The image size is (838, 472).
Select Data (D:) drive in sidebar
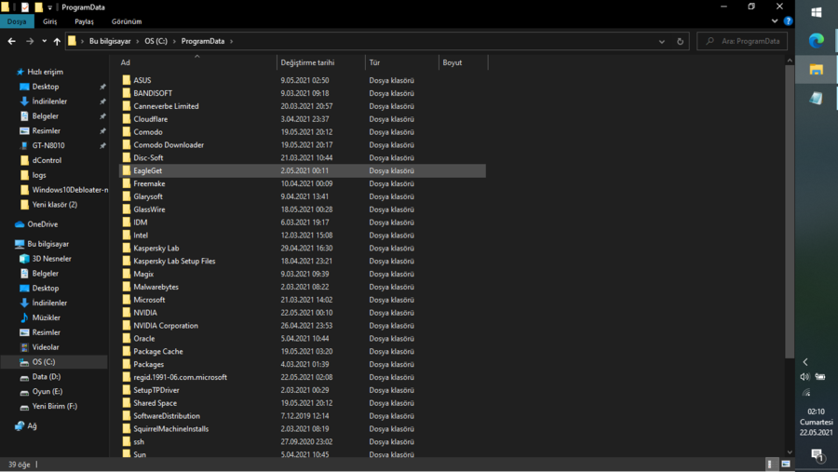point(40,377)
